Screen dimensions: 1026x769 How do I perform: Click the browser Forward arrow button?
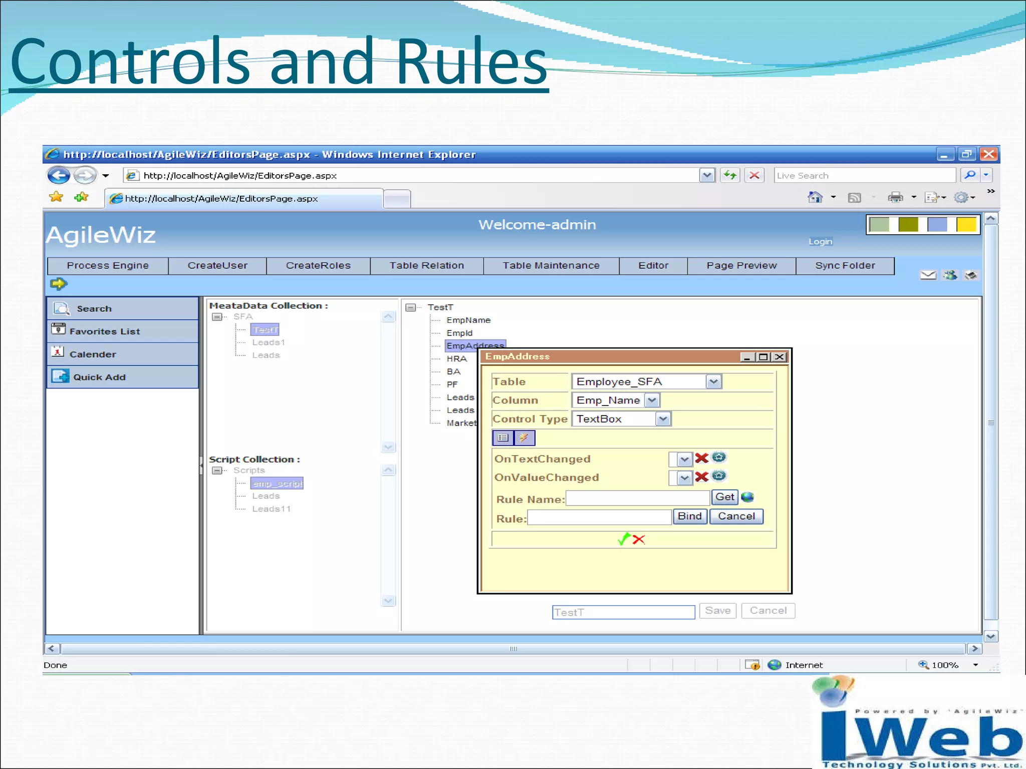[85, 175]
